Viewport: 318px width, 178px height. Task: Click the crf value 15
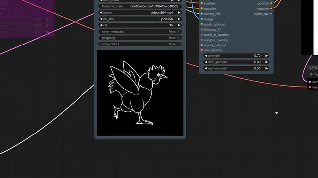click(x=171, y=25)
